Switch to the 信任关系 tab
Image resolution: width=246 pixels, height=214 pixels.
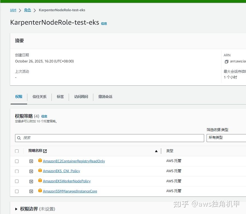tap(39, 97)
